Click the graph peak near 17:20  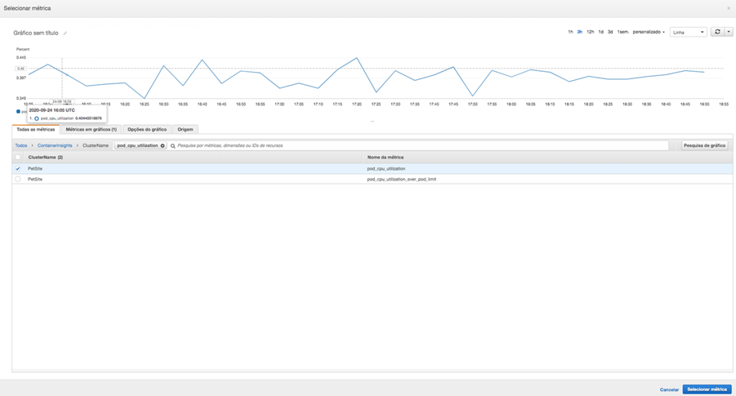[357, 58]
